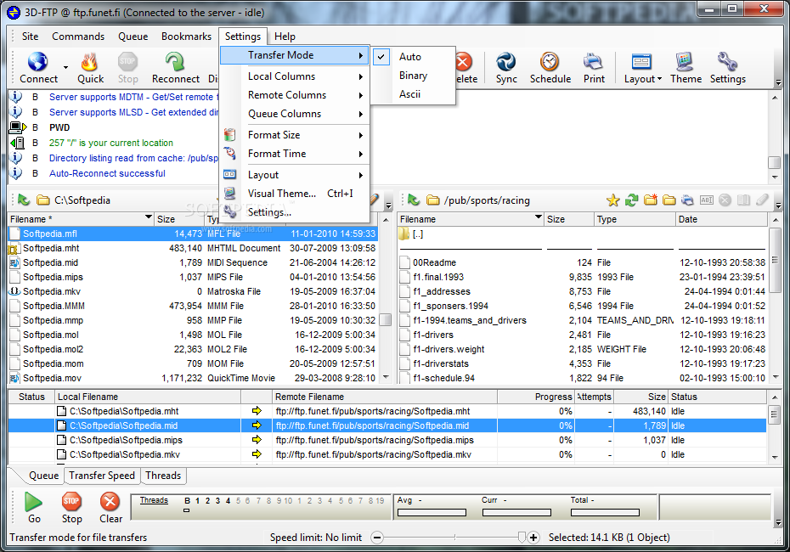Viewport: 790px width, 552px height.
Task: Expand Transfer Mode submenu
Action: 295,55
